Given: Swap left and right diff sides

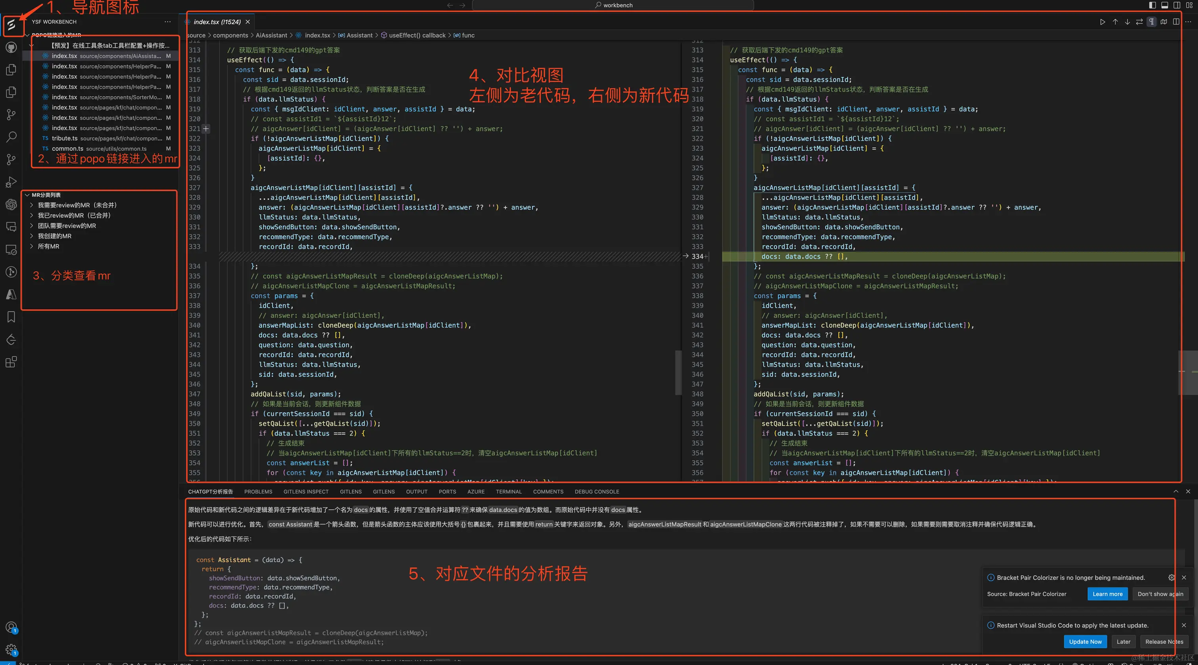Looking at the screenshot, I should point(1139,22).
